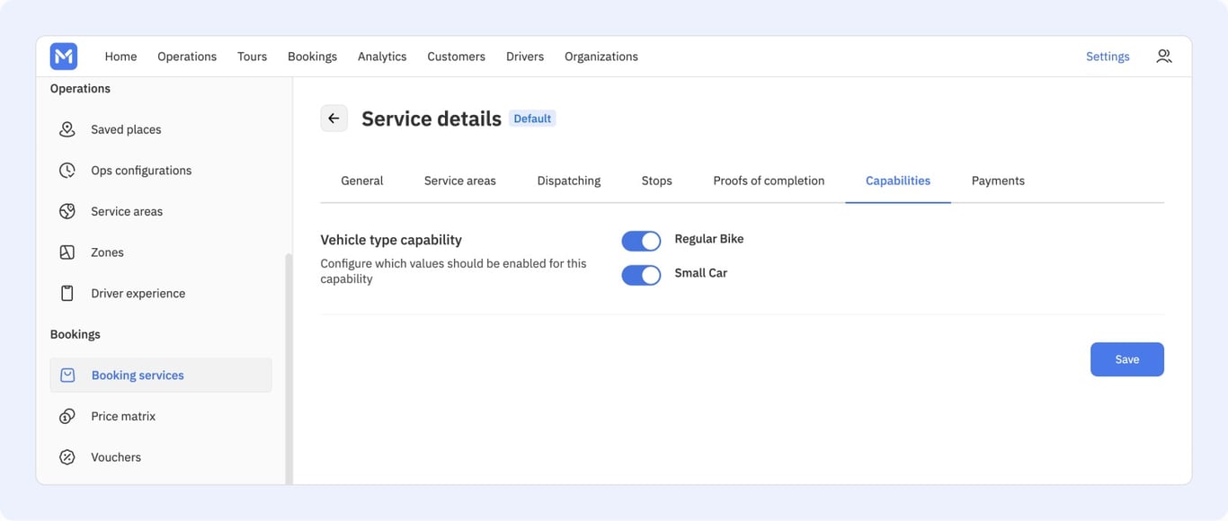Select the Payments tab
The height and width of the screenshot is (521, 1228).
(x=998, y=181)
